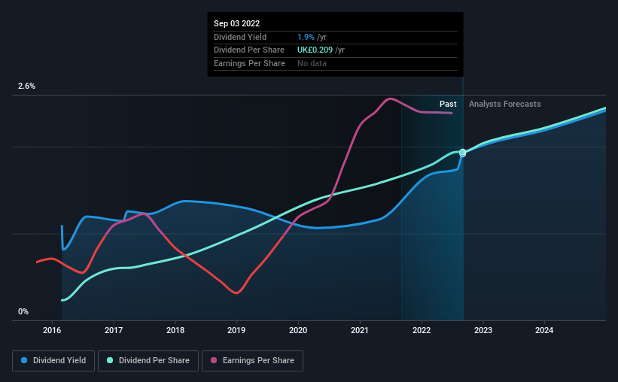Toggle the Dividend Yield legend button
The width and height of the screenshot is (618, 382).
coord(53,361)
